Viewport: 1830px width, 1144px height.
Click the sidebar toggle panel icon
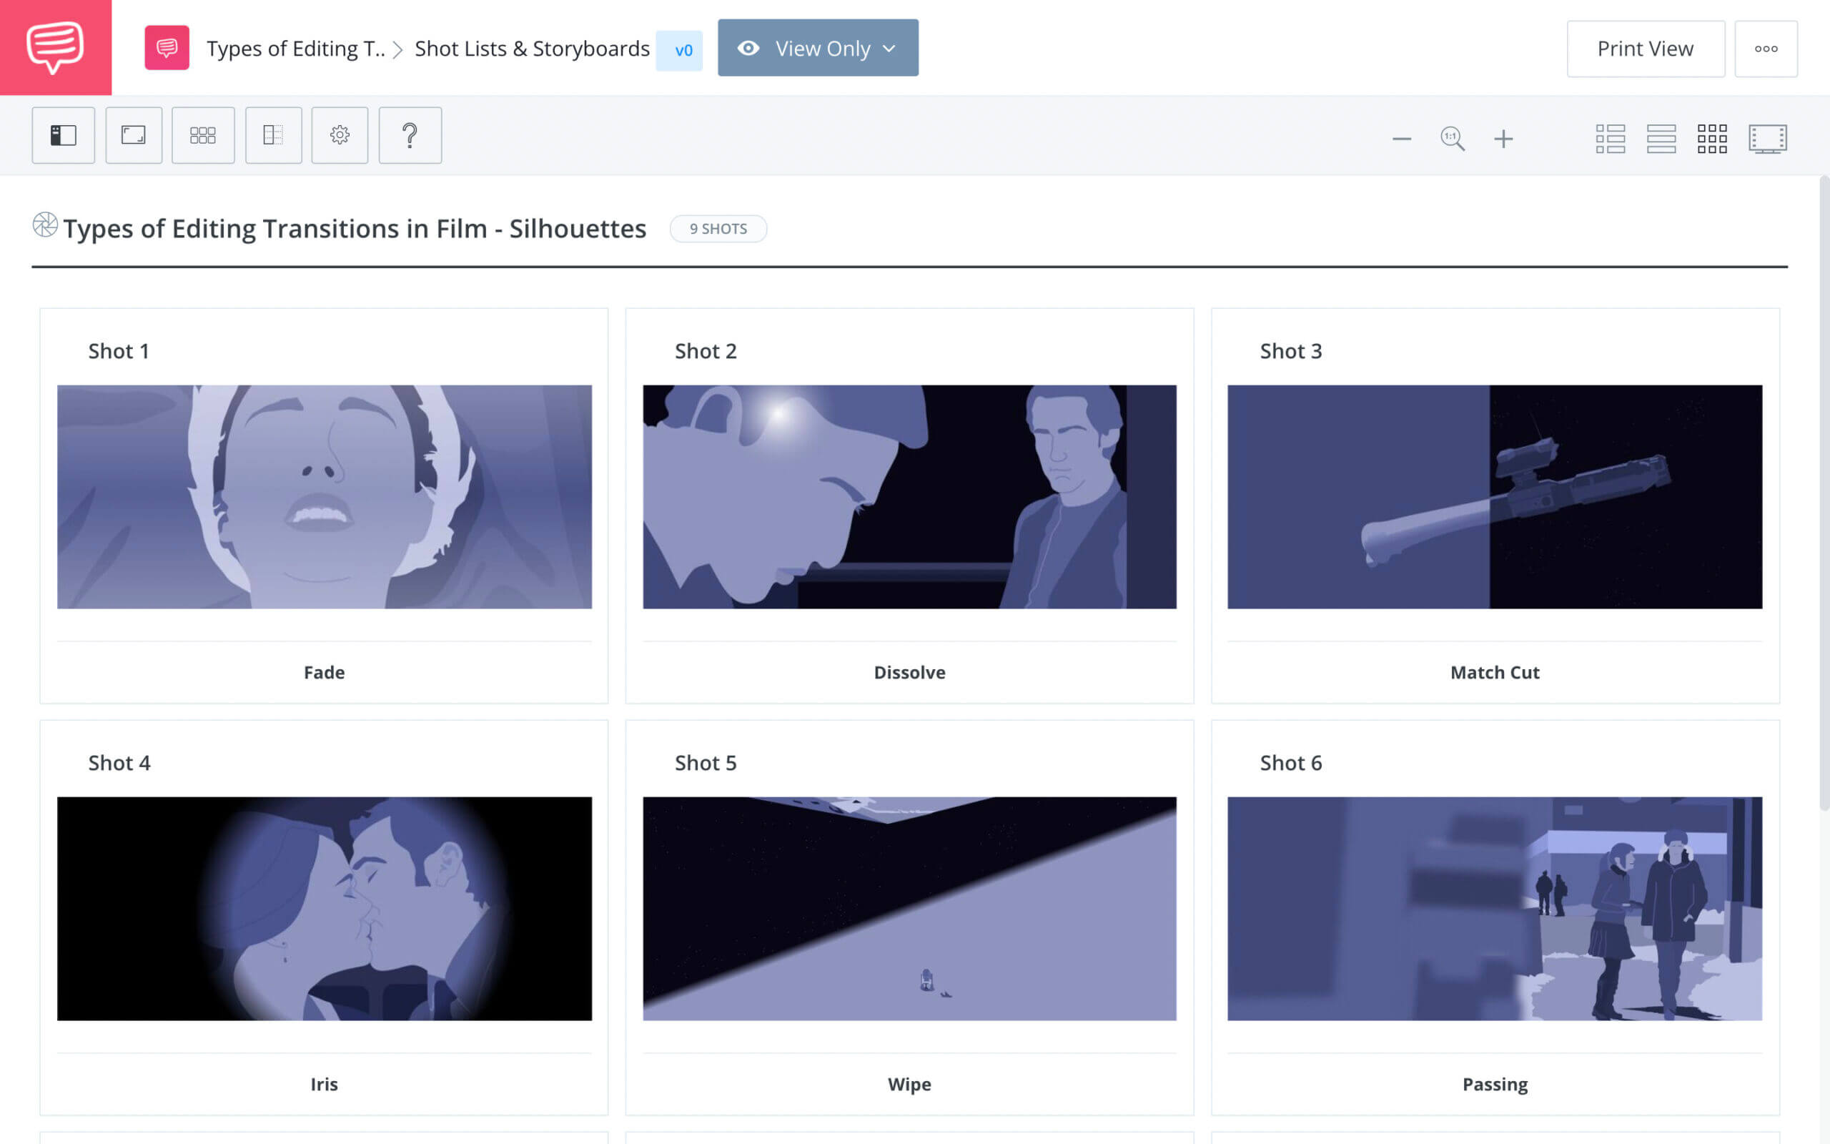[63, 134]
